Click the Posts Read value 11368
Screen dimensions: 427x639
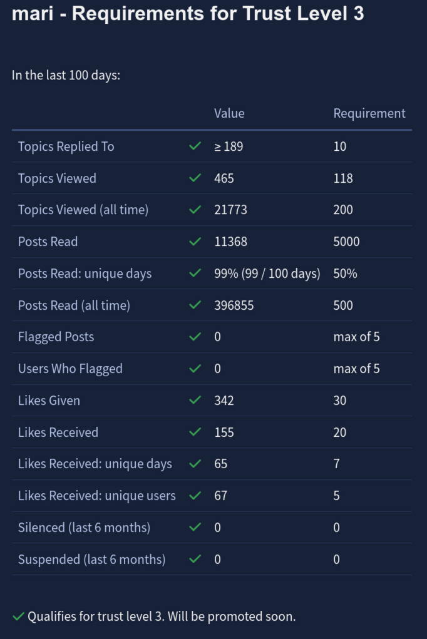231,242
